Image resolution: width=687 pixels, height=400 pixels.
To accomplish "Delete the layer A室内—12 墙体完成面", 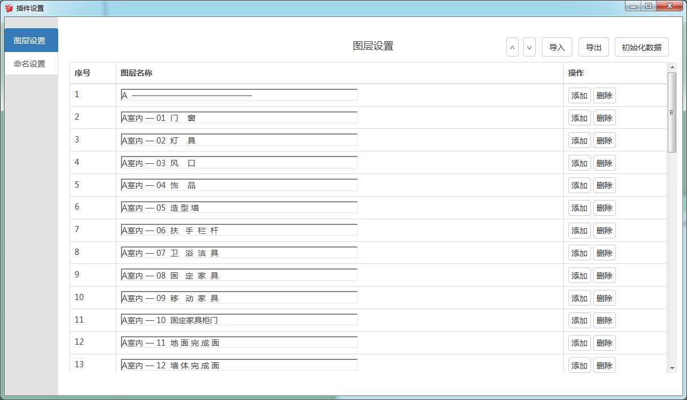I will [x=604, y=365].
